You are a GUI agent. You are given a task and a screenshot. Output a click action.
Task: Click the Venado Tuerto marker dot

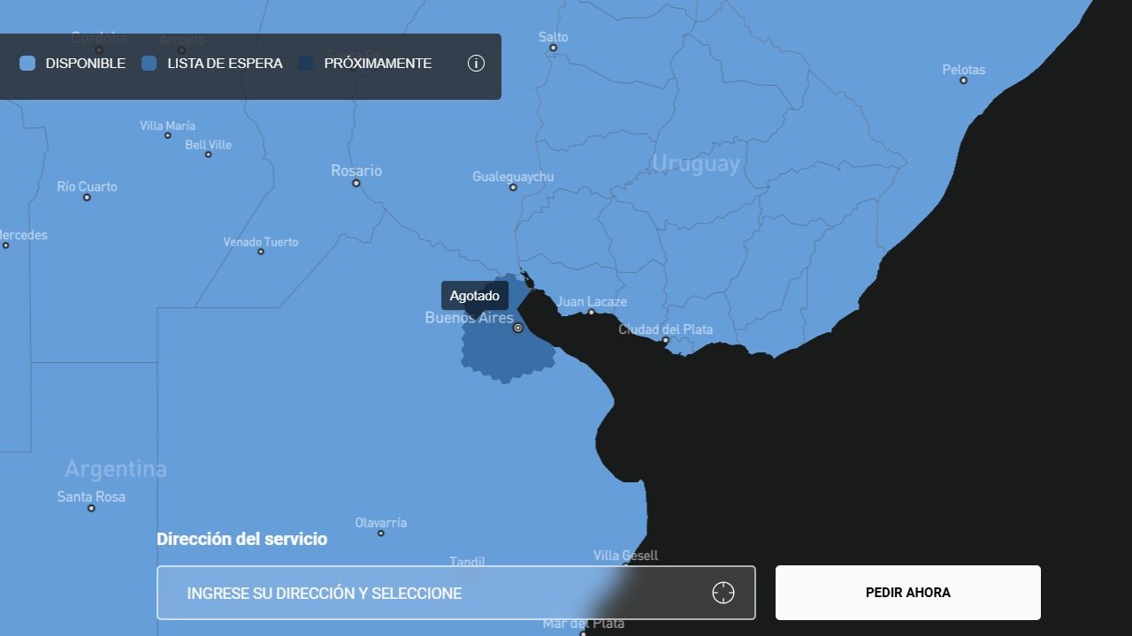(x=261, y=252)
